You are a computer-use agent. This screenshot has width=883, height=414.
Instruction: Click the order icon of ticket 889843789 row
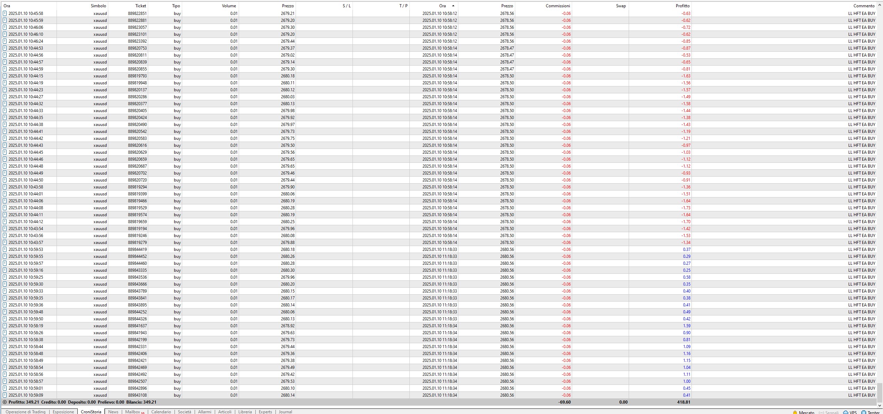point(5,291)
